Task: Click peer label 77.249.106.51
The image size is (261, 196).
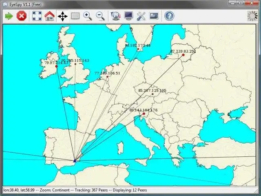Action: click(x=107, y=73)
